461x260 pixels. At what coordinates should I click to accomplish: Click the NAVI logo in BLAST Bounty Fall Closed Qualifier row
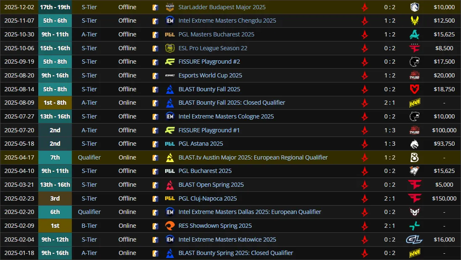(x=414, y=103)
